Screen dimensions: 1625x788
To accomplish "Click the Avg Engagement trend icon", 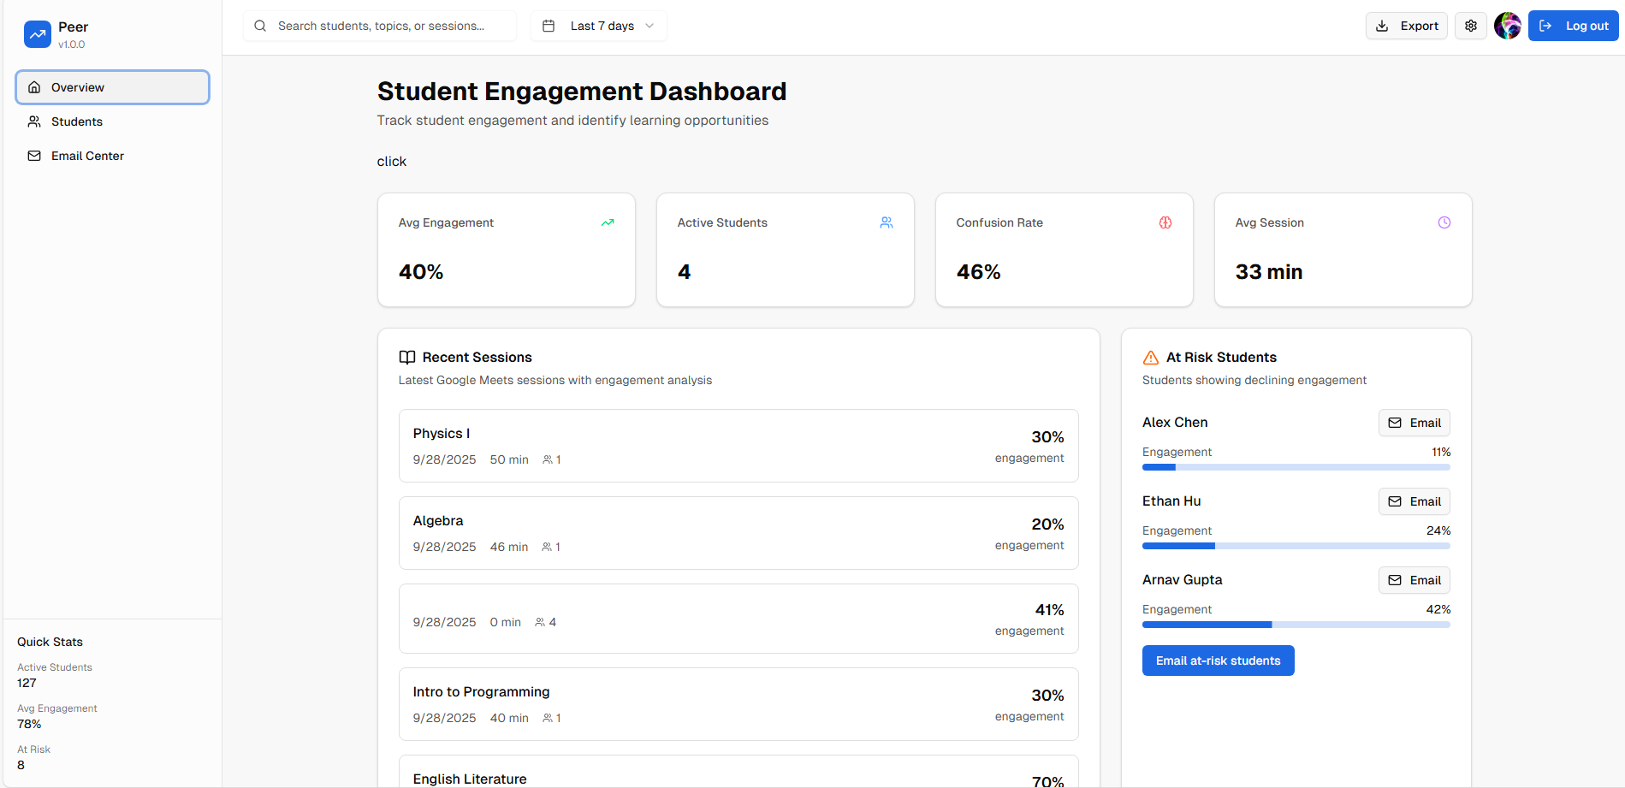I will (608, 222).
